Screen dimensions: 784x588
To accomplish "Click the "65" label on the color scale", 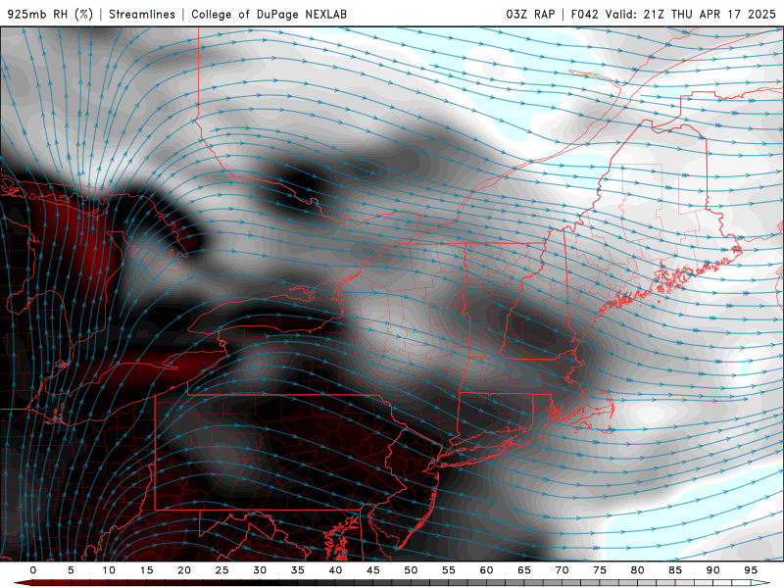I will pyautogui.click(x=524, y=570).
